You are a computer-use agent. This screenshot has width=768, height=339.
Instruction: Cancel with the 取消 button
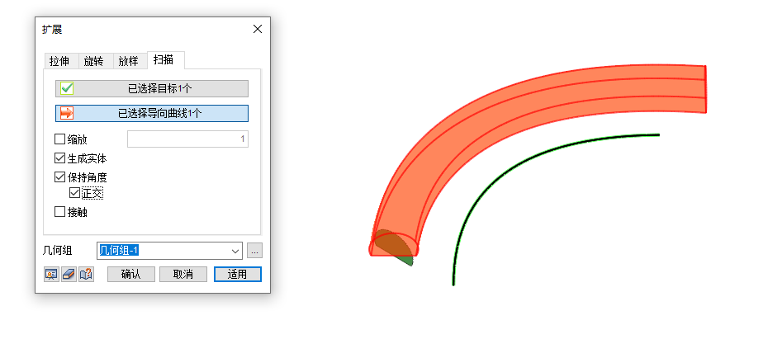(183, 275)
